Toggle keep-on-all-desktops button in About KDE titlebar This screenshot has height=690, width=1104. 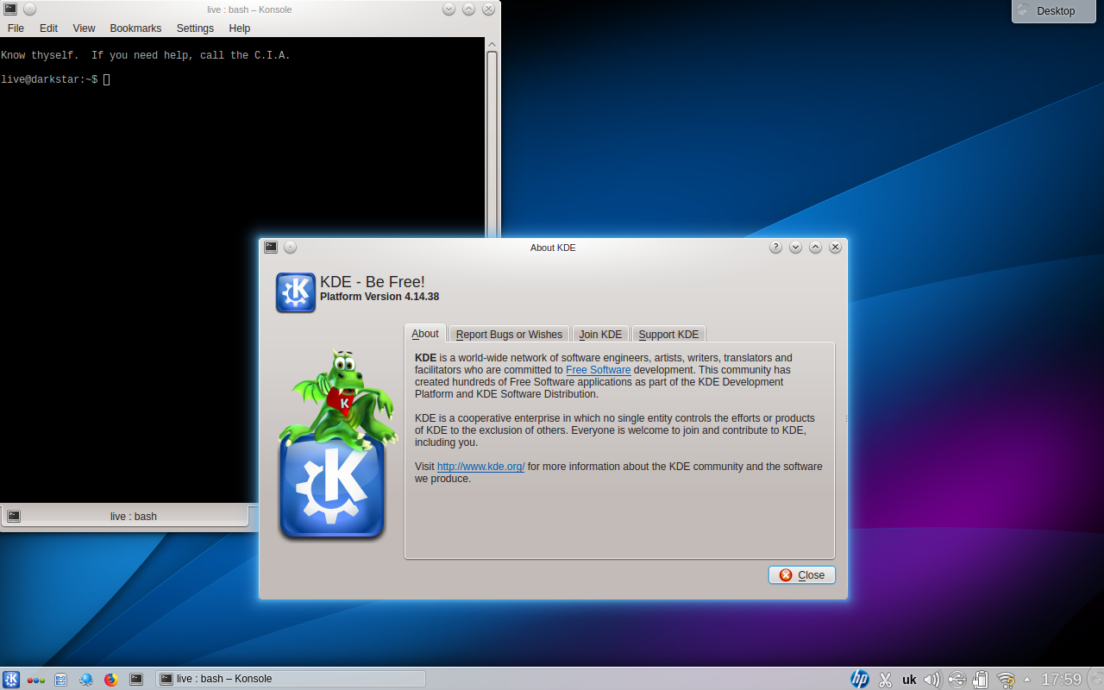[290, 248]
